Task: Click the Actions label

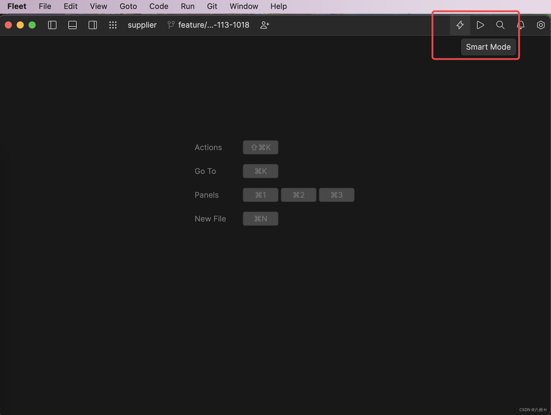Action: [208, 147]
